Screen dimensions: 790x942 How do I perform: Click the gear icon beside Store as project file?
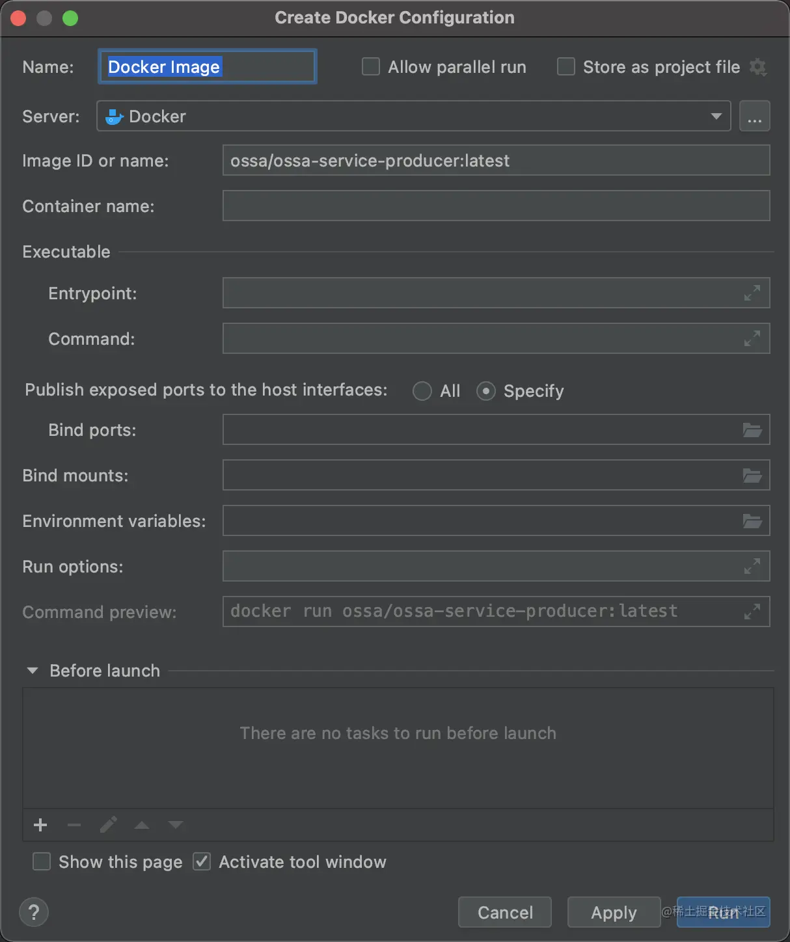(x=757, y=67)
